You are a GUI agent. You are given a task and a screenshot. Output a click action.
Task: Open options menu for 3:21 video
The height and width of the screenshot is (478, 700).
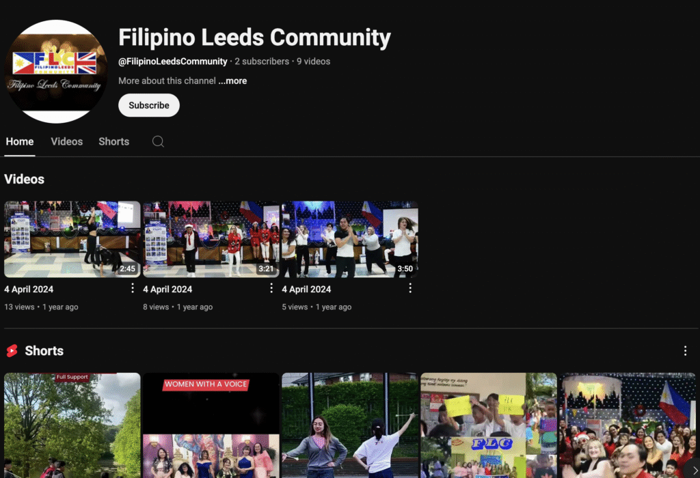(271, 288)
